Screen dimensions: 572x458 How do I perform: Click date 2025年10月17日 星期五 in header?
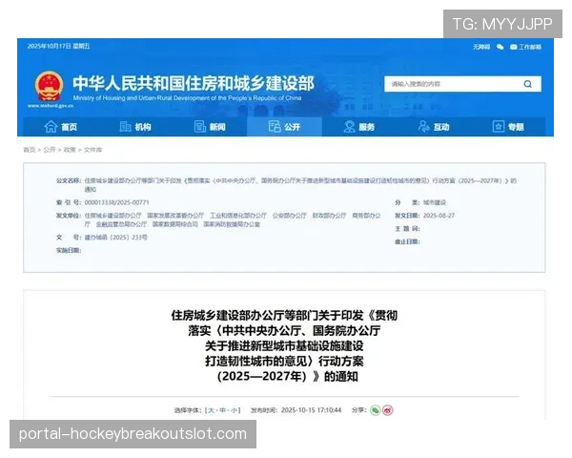pos(58,46)
